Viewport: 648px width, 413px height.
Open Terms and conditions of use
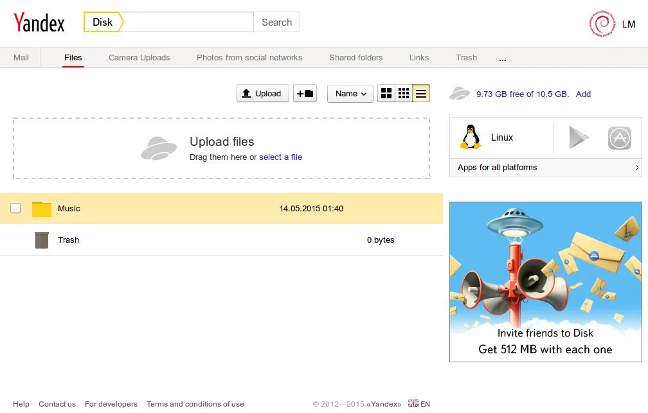[x=195, y=404]
